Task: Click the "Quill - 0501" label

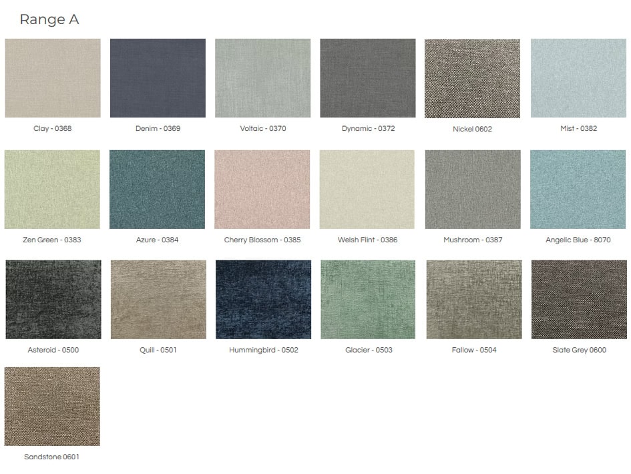Action: pyautogui.click(x=158, y=350)
